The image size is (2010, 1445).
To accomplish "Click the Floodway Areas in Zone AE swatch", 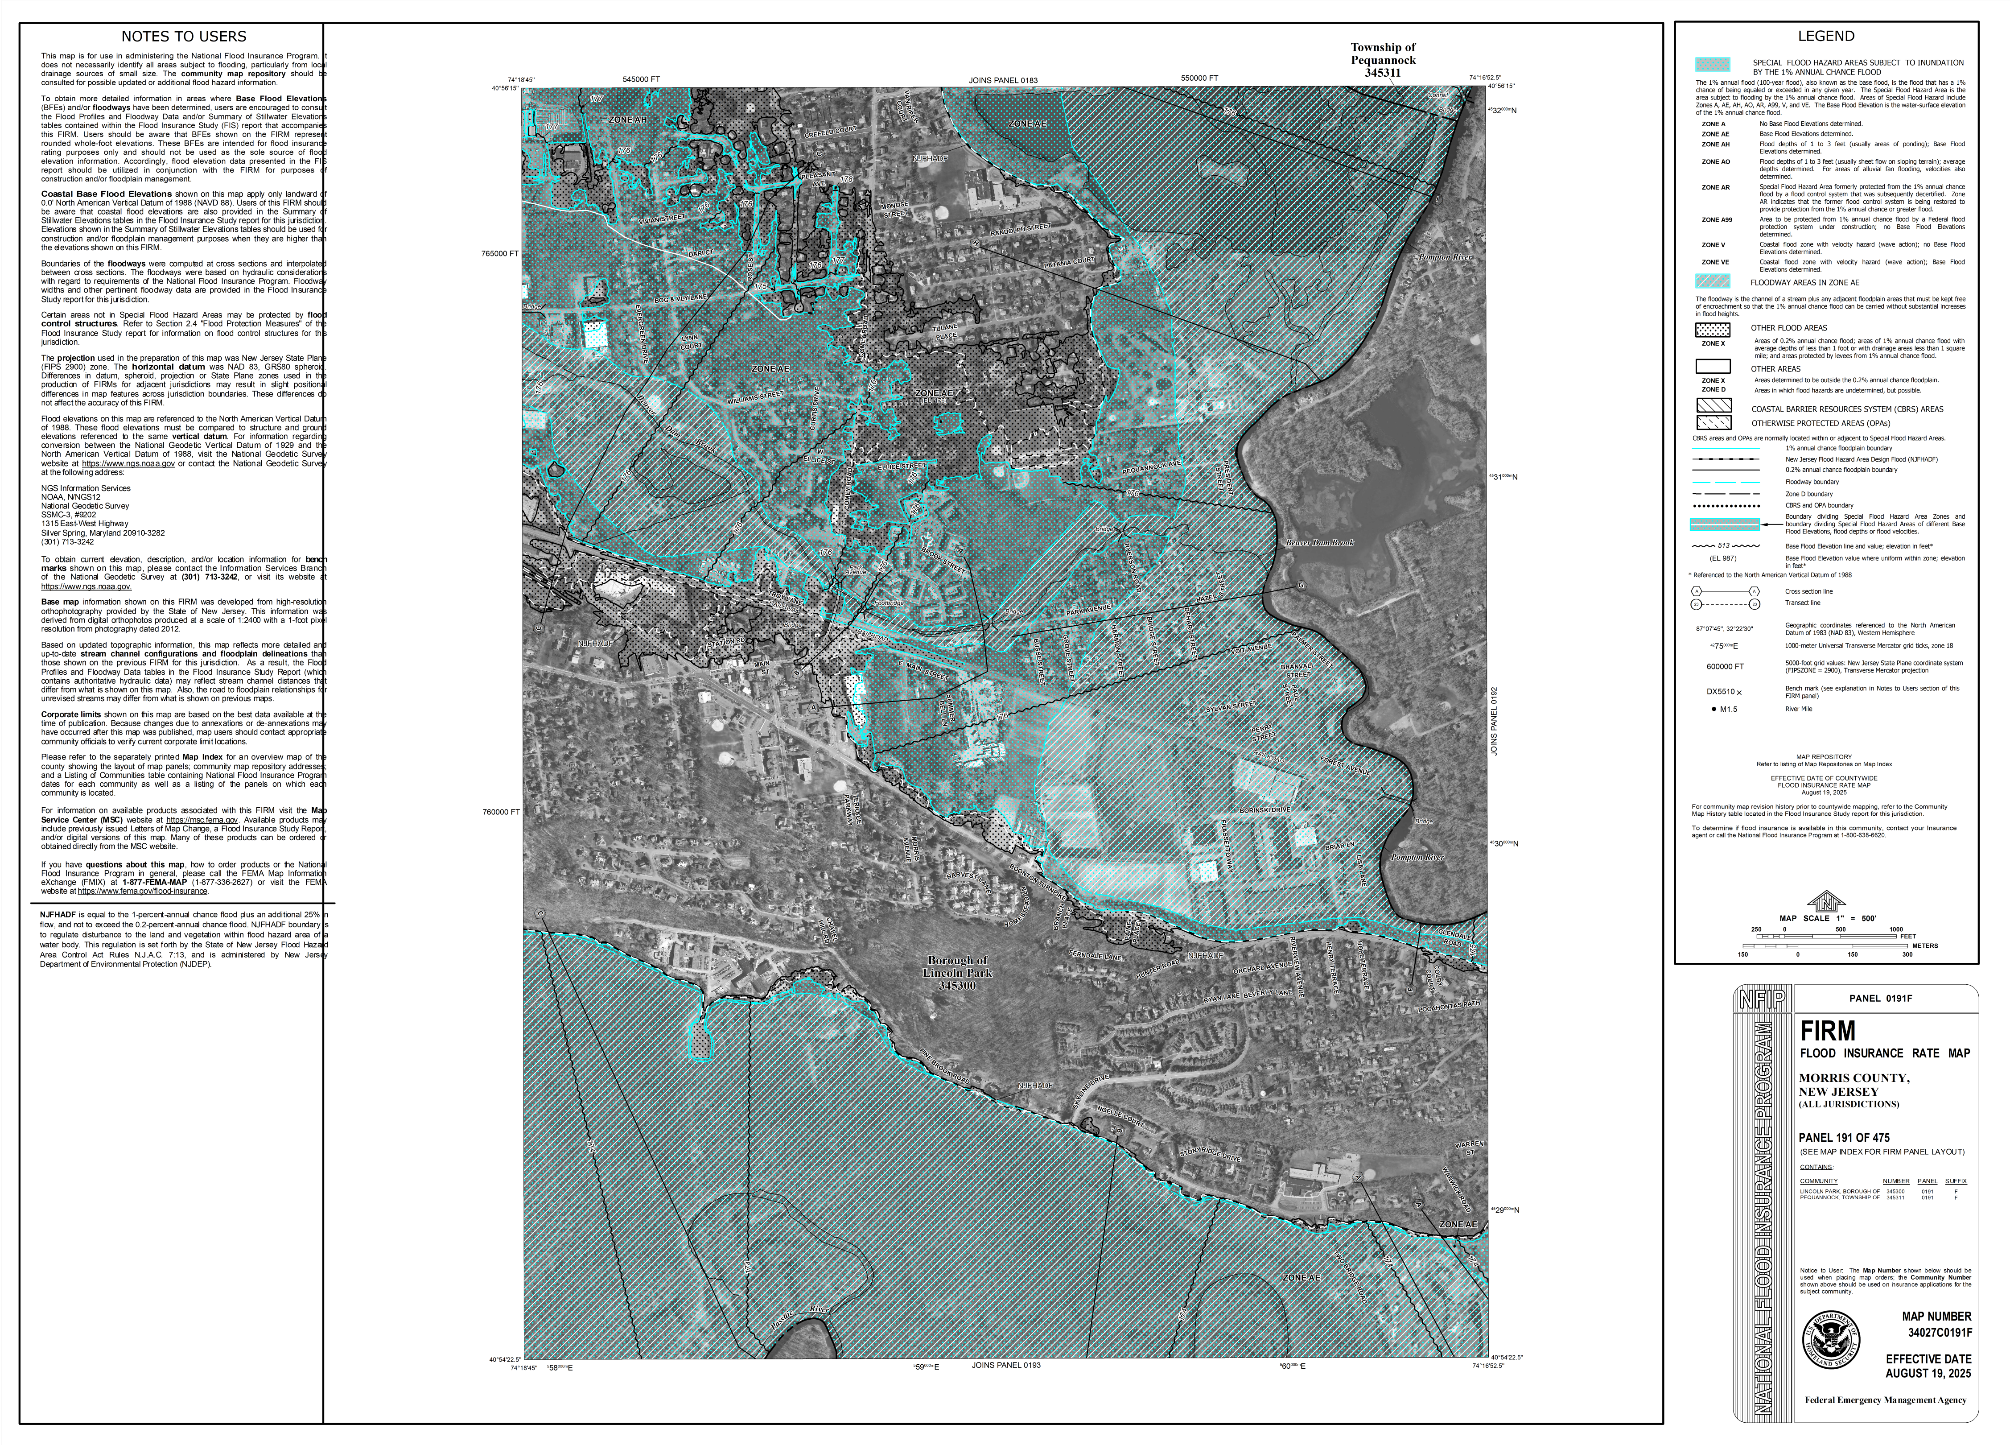I will pos(1712,282).
